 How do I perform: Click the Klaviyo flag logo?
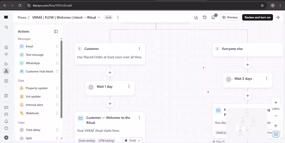(6, 17)
